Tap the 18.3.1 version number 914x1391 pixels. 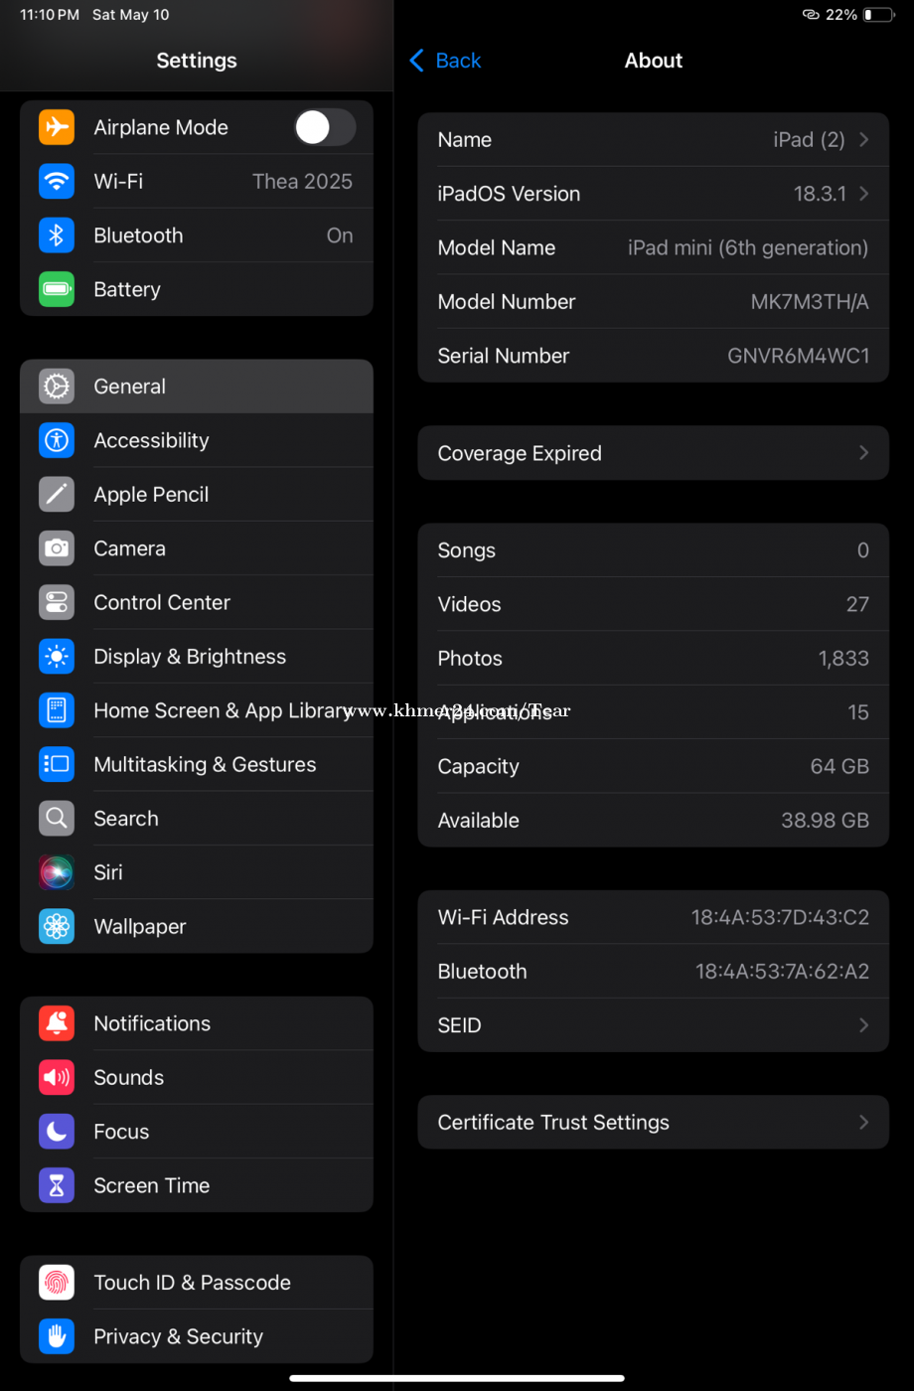pos(820,194)
